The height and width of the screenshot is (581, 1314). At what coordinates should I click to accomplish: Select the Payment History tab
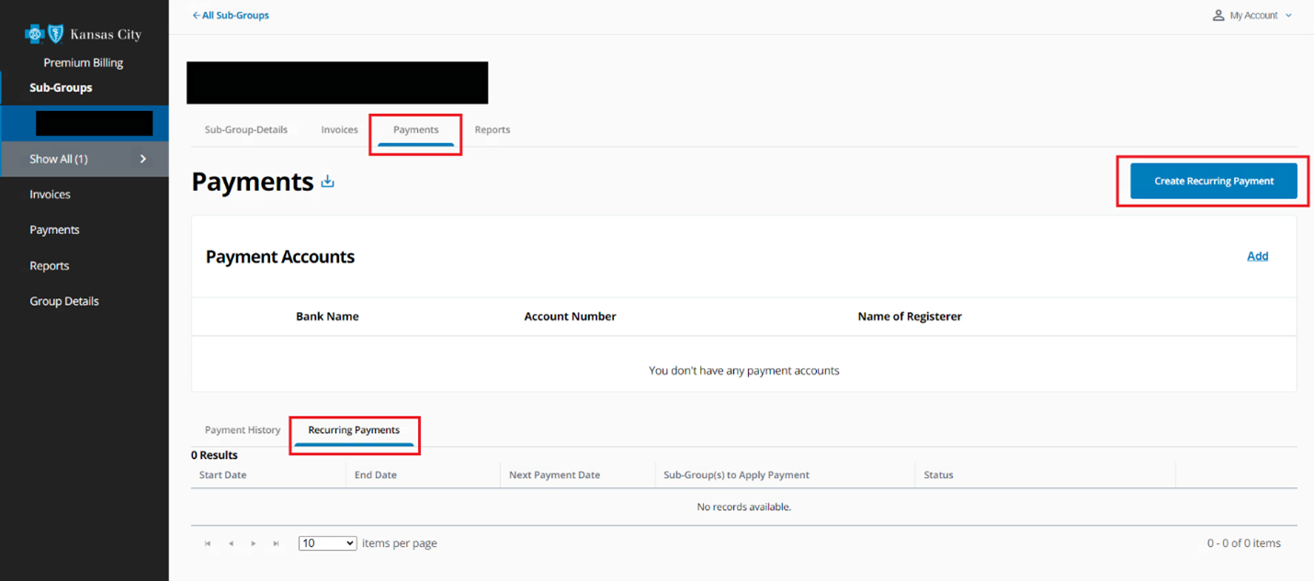click(x=242, y=430)
